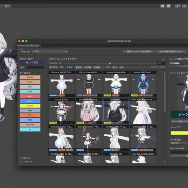Click the update all screenshots button
The width and height of the screenshot is (188, 188).
[x=171, y=51]
